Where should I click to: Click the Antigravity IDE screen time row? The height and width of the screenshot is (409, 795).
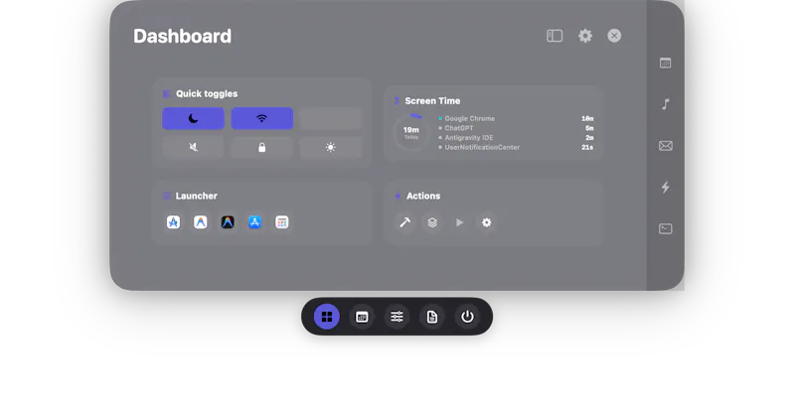(516, 138)
